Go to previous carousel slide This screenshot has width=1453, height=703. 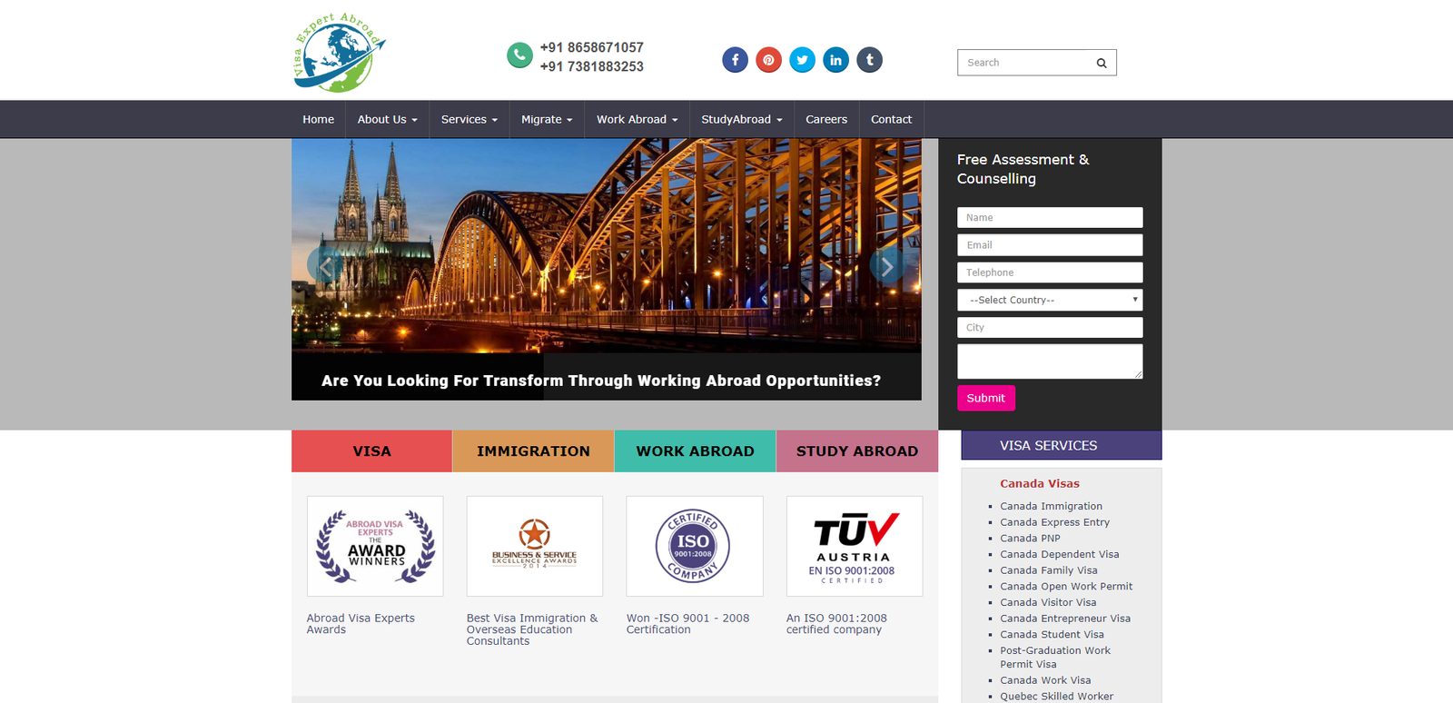point(324,265)
